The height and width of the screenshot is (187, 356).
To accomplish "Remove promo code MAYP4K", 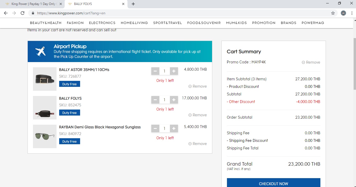I will (311, 62).
